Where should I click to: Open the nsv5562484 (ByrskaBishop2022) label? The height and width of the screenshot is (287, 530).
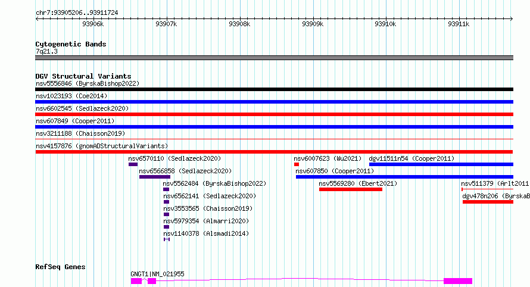(214, 183)
